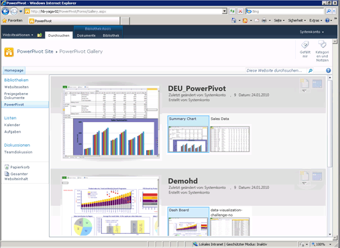Click the PowerPivot site logo icon
This screenshot has width=340, height=248.
(x=9, y=52)
